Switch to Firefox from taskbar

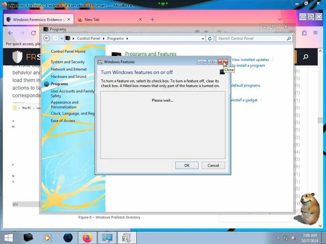pos(88,238)
